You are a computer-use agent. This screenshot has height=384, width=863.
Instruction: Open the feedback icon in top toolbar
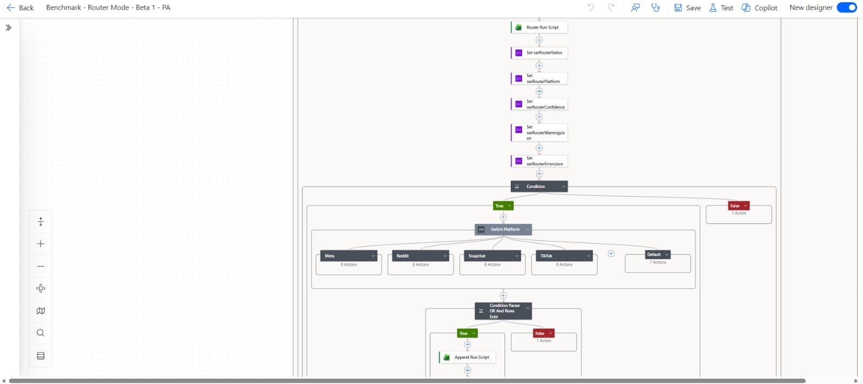(x=635, y=8)
